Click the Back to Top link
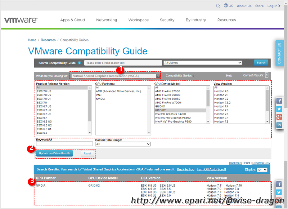The width and height of the screenshot is (288, 209). pyautogui.click(x=185, y=169)
